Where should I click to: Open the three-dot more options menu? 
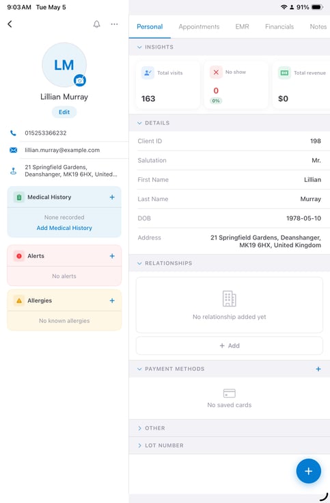114,24
